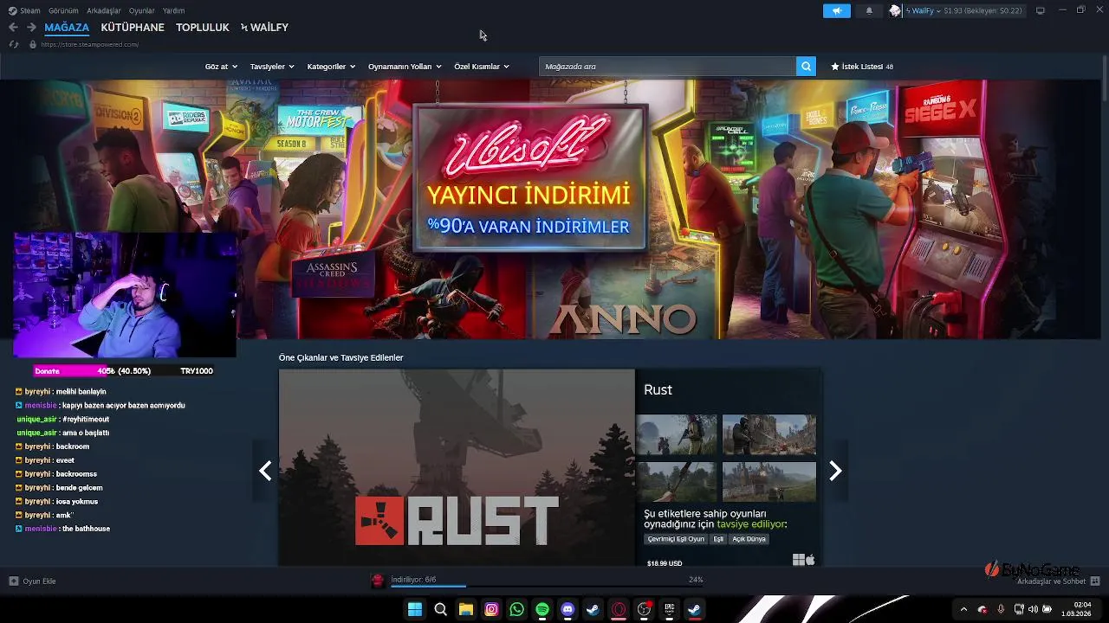The height and width of the screenshot is (623, 1109).
Task: Open the İndiriliyor downloads status
Action: pyautogui.click(x=413, y=580)
